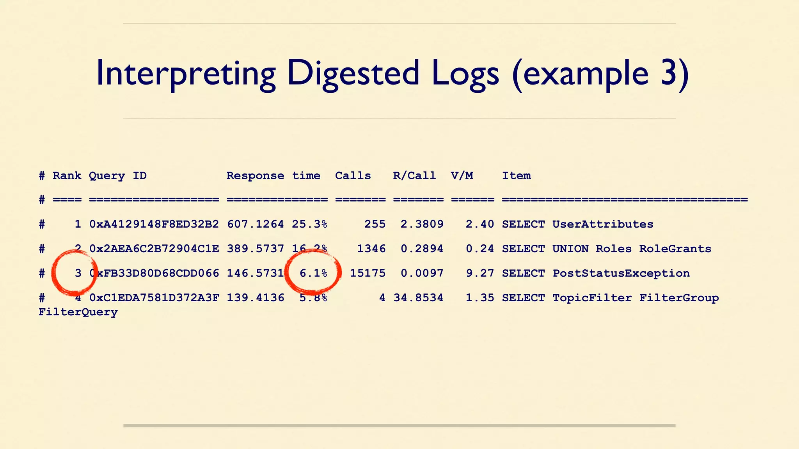Click V/M value 9.27
The height and width of the screenshot is (449, 799).
click(480, 273)
